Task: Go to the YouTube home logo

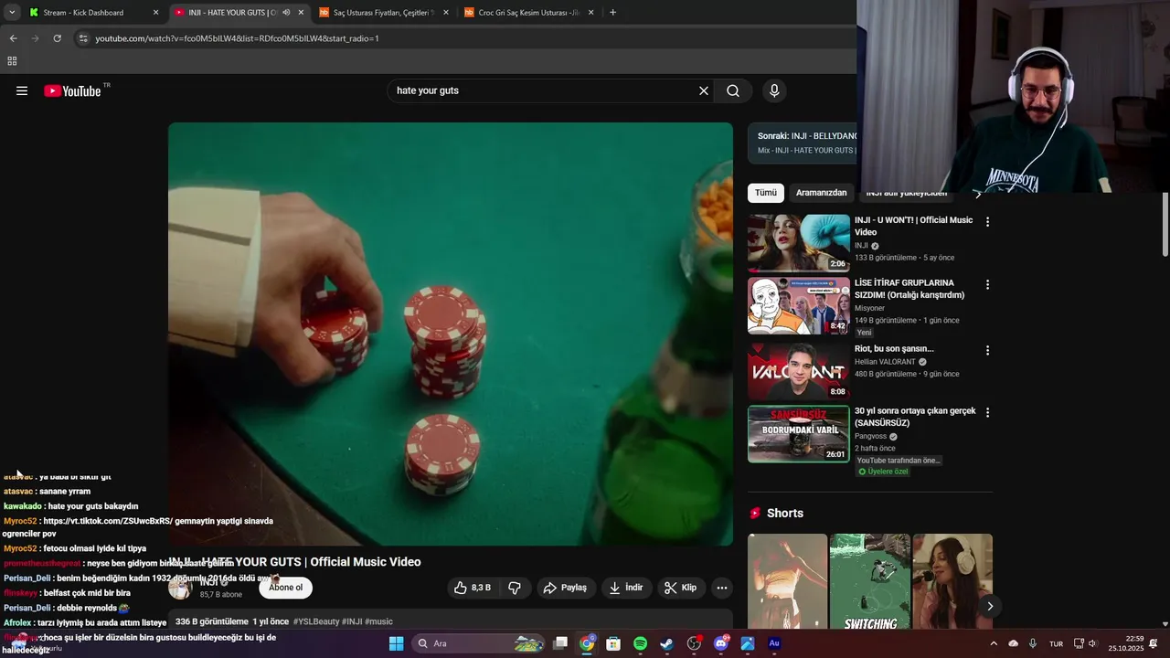Action: tap(72, 90)
